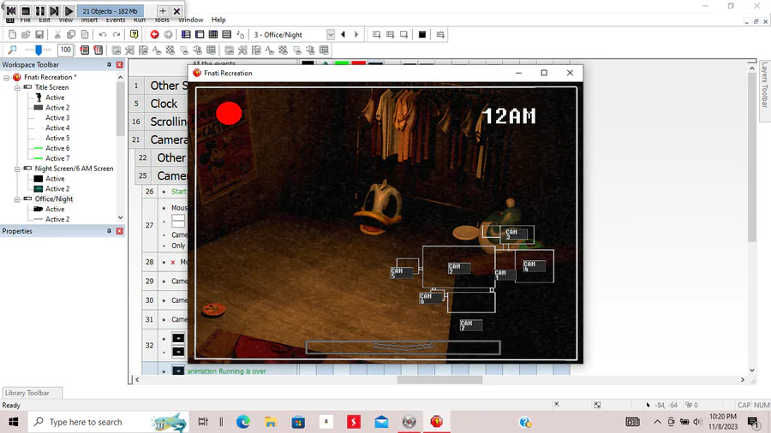Go forward with the grey arrow icon
This screenshot has width=771, height=433.
tap(168, 34)
